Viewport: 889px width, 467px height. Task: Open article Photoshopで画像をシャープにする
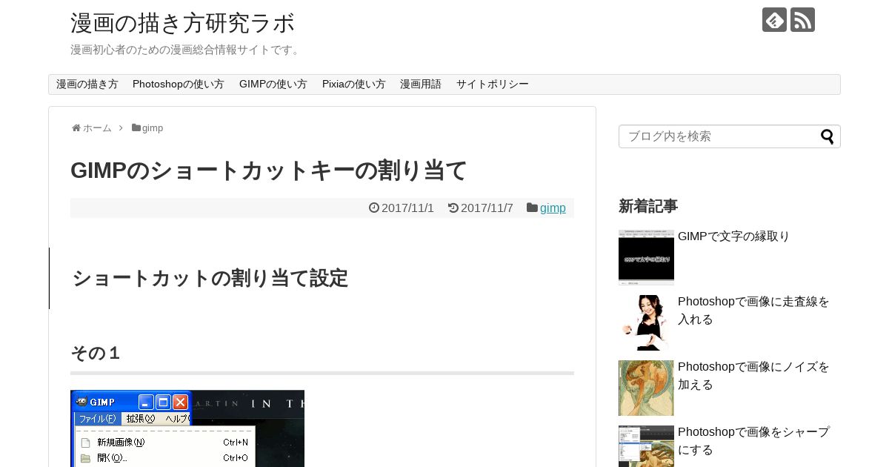coord(753,441)
